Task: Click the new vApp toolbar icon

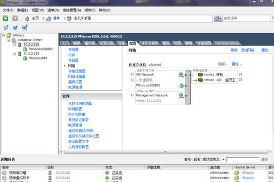Action: (25, 28)
